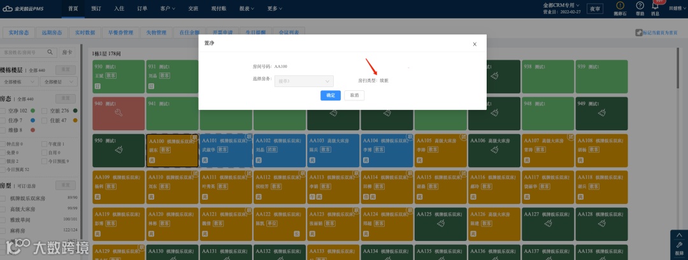Open the 金都CRM专用 hotel switcher
The height and width of the screenshot is (260, 688).
[x=561, y=5]
